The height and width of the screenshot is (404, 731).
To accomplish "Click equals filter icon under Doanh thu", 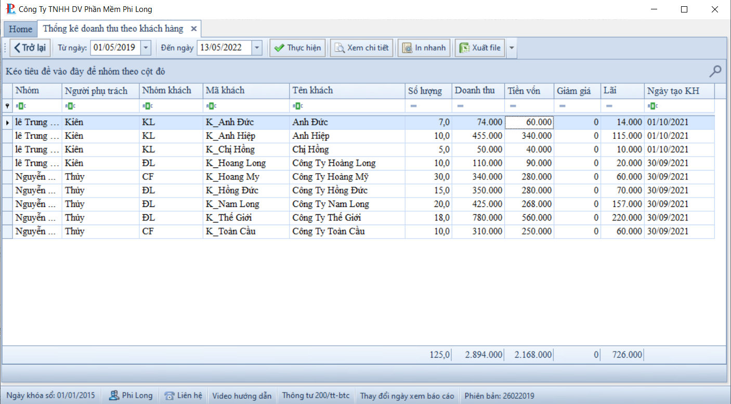I will pos(461,106).
